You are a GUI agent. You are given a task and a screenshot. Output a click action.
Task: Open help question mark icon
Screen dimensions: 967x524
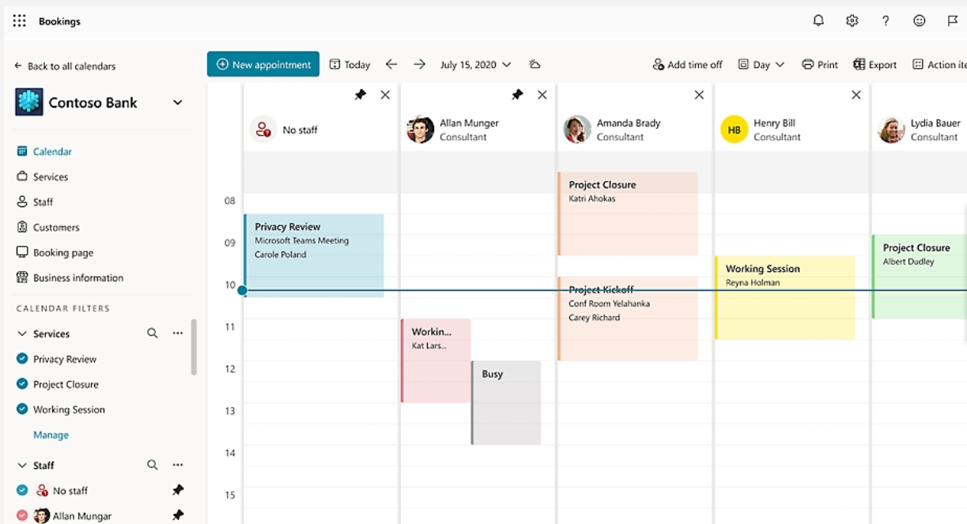[x=886, y=21]
